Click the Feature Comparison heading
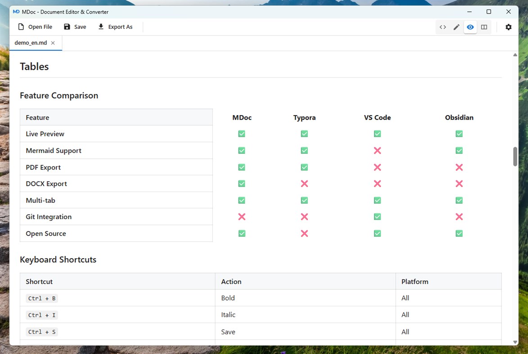This screenshot has width=528, height=354. (x=59, y=95)
